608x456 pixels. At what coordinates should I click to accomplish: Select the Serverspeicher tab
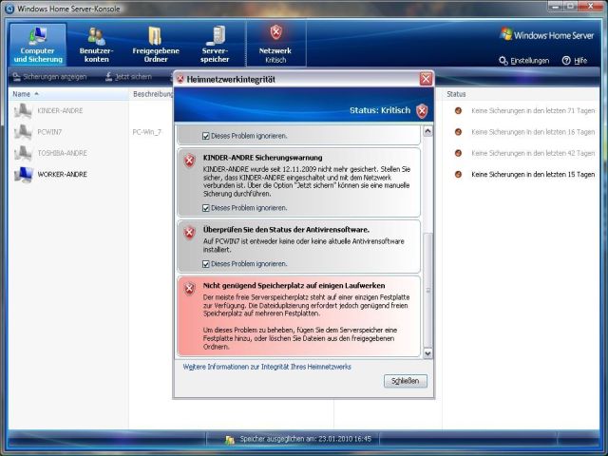point(215,45)
